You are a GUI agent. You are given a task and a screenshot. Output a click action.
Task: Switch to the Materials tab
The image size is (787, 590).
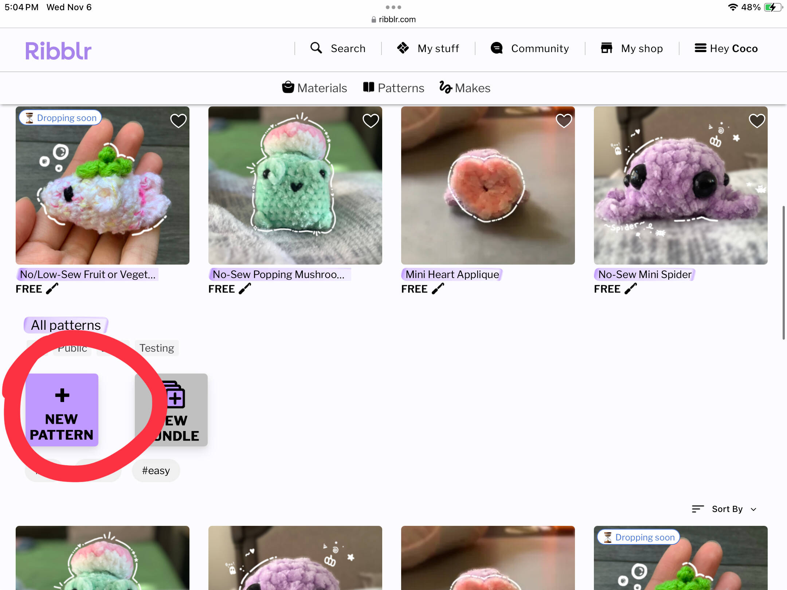click(322, 88)
